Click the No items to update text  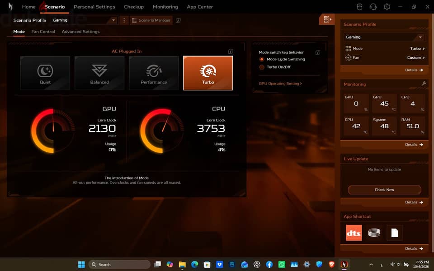click(x=384, y=169)
